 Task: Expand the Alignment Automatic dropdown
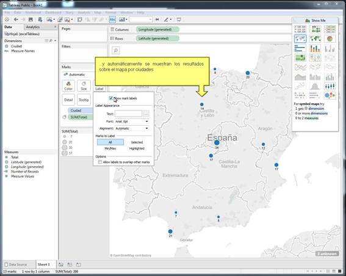click(132, 128)
